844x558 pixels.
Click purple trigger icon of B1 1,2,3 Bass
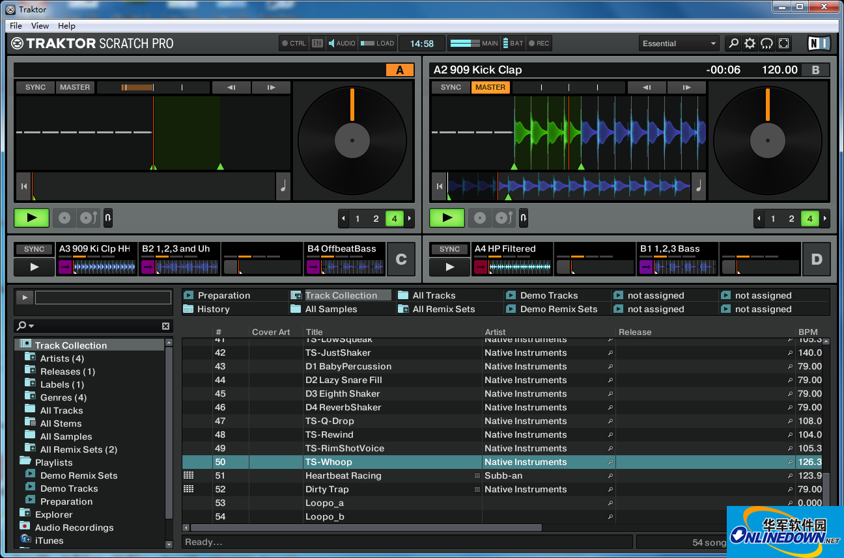tap(646, 267)
